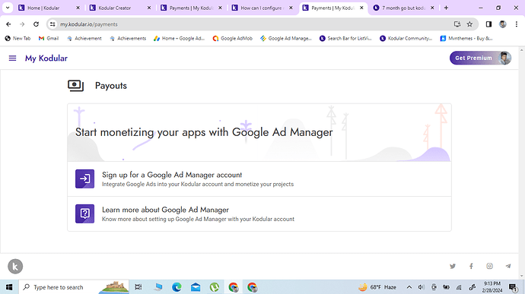Open Sign up for a Google Ad Manager account

pos(259,179)
